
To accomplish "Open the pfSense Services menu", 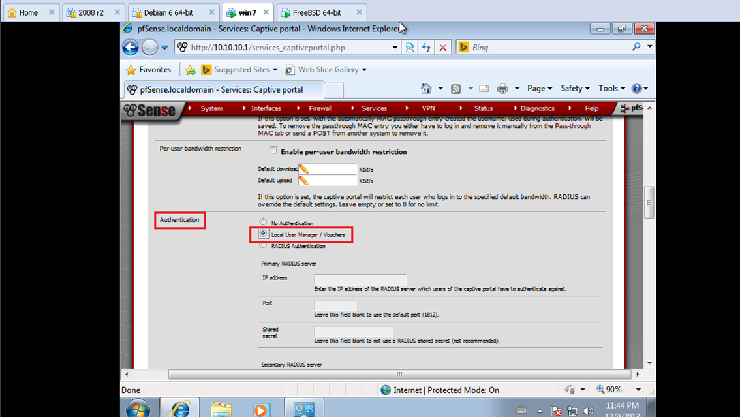I will [375, 108].
